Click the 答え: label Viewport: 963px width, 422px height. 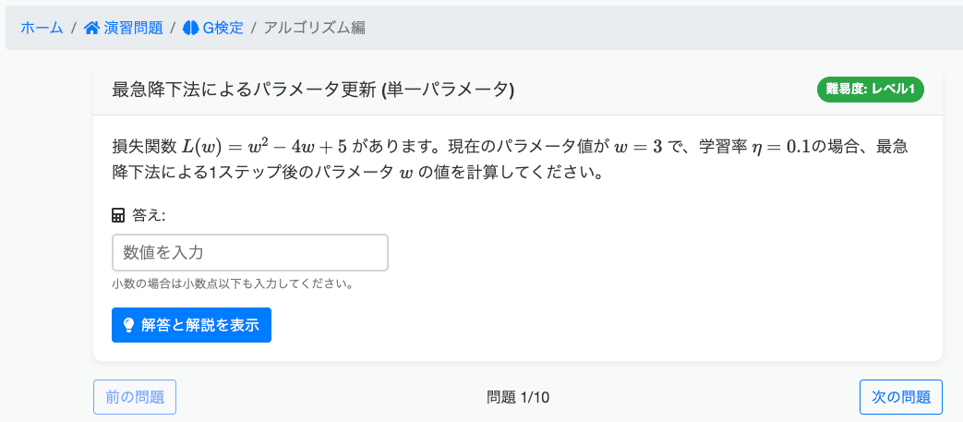(150, 215)
